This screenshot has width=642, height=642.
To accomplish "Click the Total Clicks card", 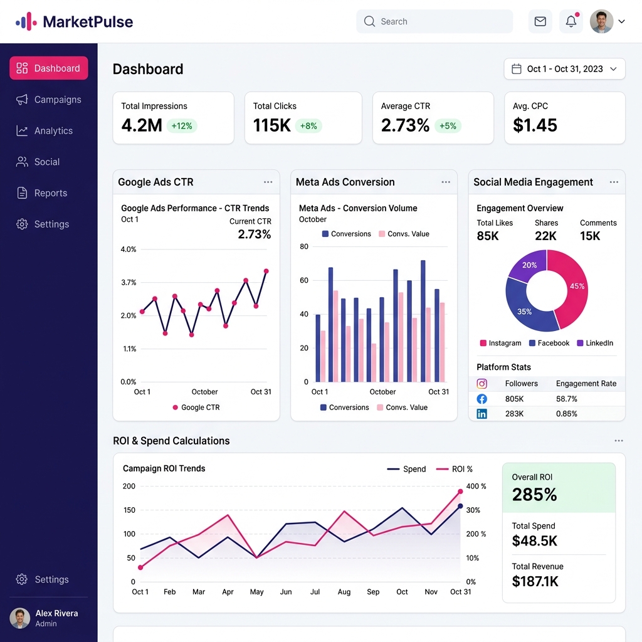I will tap(303, 117).
